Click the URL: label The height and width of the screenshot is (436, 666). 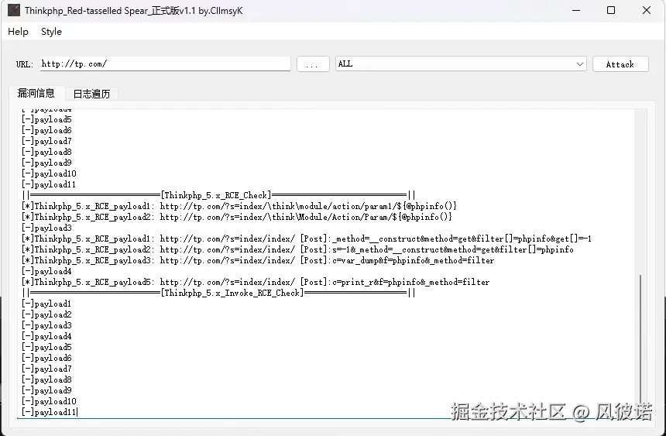25,64
